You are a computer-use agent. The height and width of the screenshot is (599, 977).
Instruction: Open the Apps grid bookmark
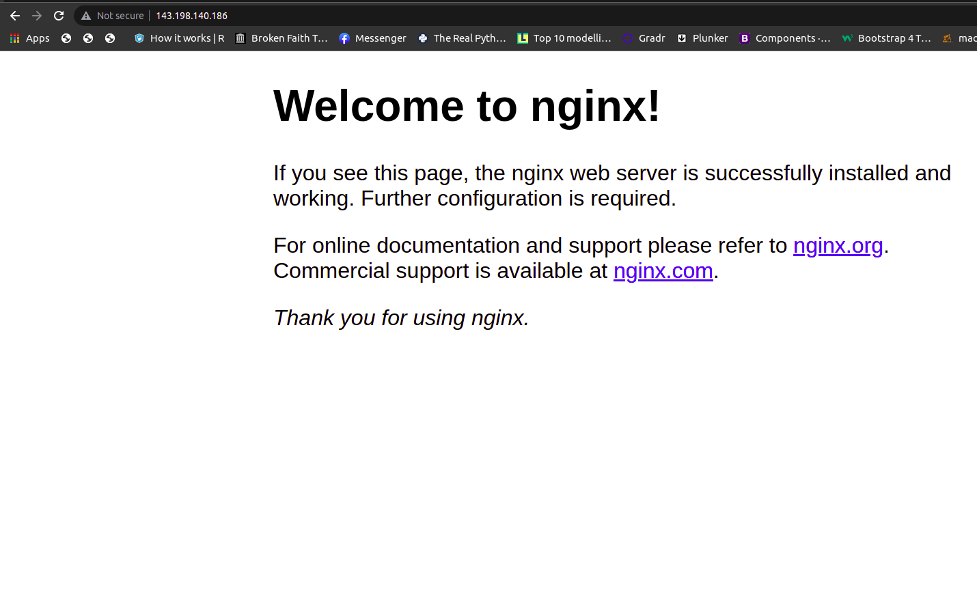click(29, 38)
